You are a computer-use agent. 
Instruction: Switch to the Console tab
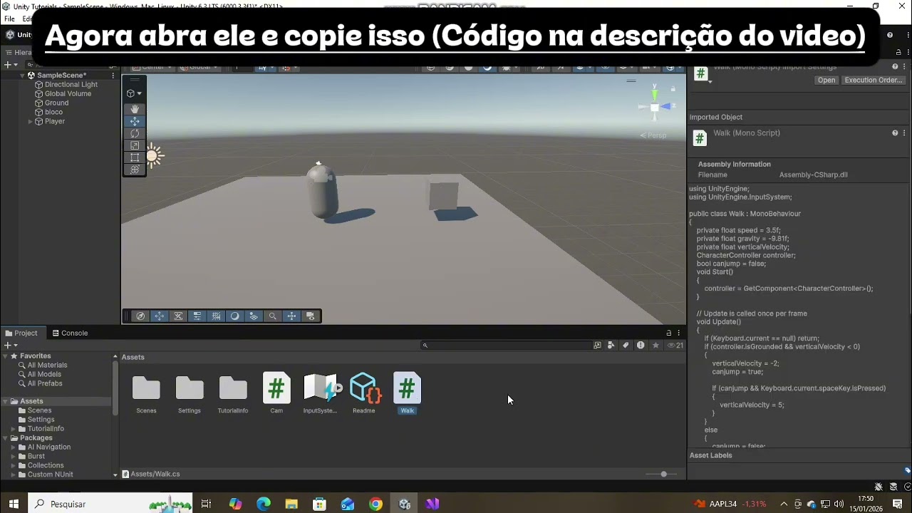70,333
